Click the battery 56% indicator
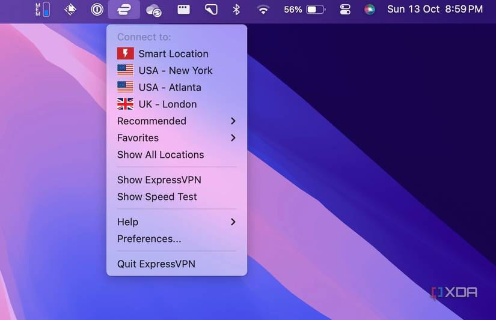Viewport: 496px width, 320px height. (x=305, y=10)
